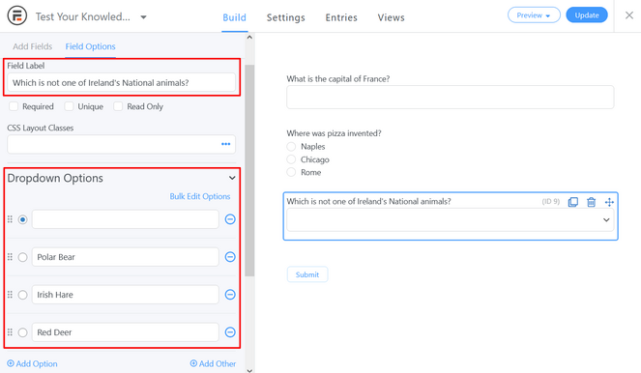
Task: Tick the Unique checkbox
Action: (69, 106)
